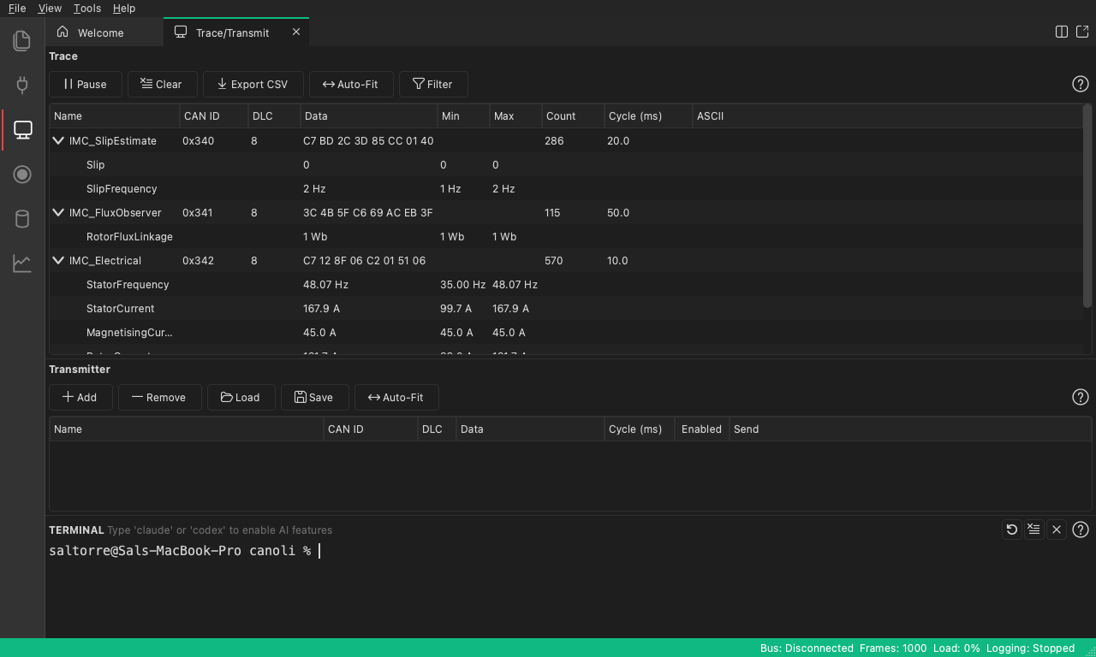Select the Trace/Transmit monitor sidebar icon
The image size is (1096, 657).
pyautogui.click(x=22, y=129)
